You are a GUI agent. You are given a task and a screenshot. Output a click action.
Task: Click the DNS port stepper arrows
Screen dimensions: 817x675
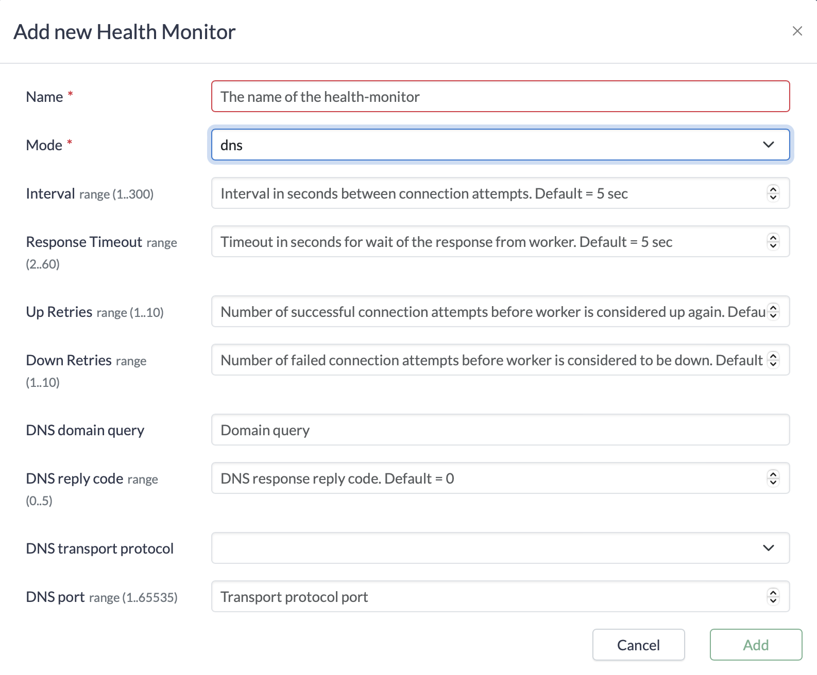click(x=773, y=597)
